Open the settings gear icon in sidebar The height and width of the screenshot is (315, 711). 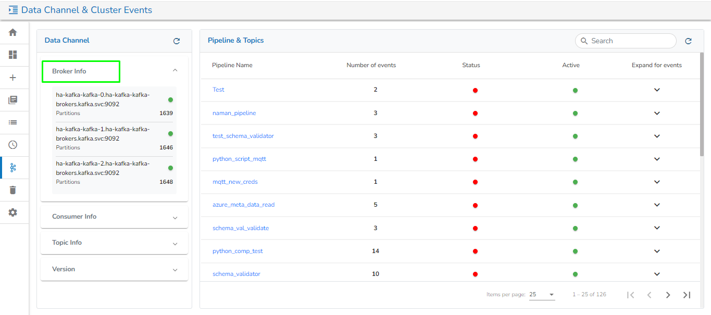(x=13, y=212)
